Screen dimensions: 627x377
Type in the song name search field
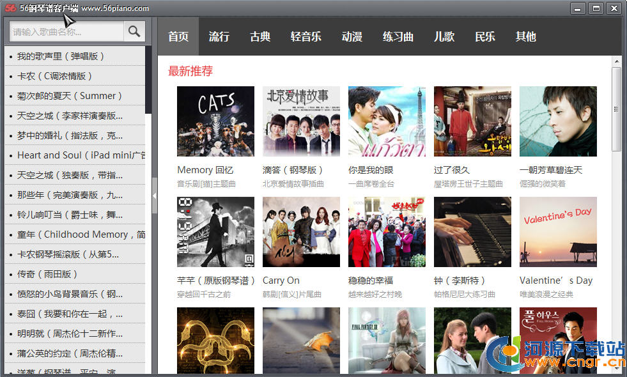(x=66, y=31)
